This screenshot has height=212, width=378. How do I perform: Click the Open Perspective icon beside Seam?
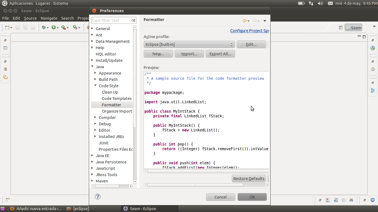(x=341, y=28)
